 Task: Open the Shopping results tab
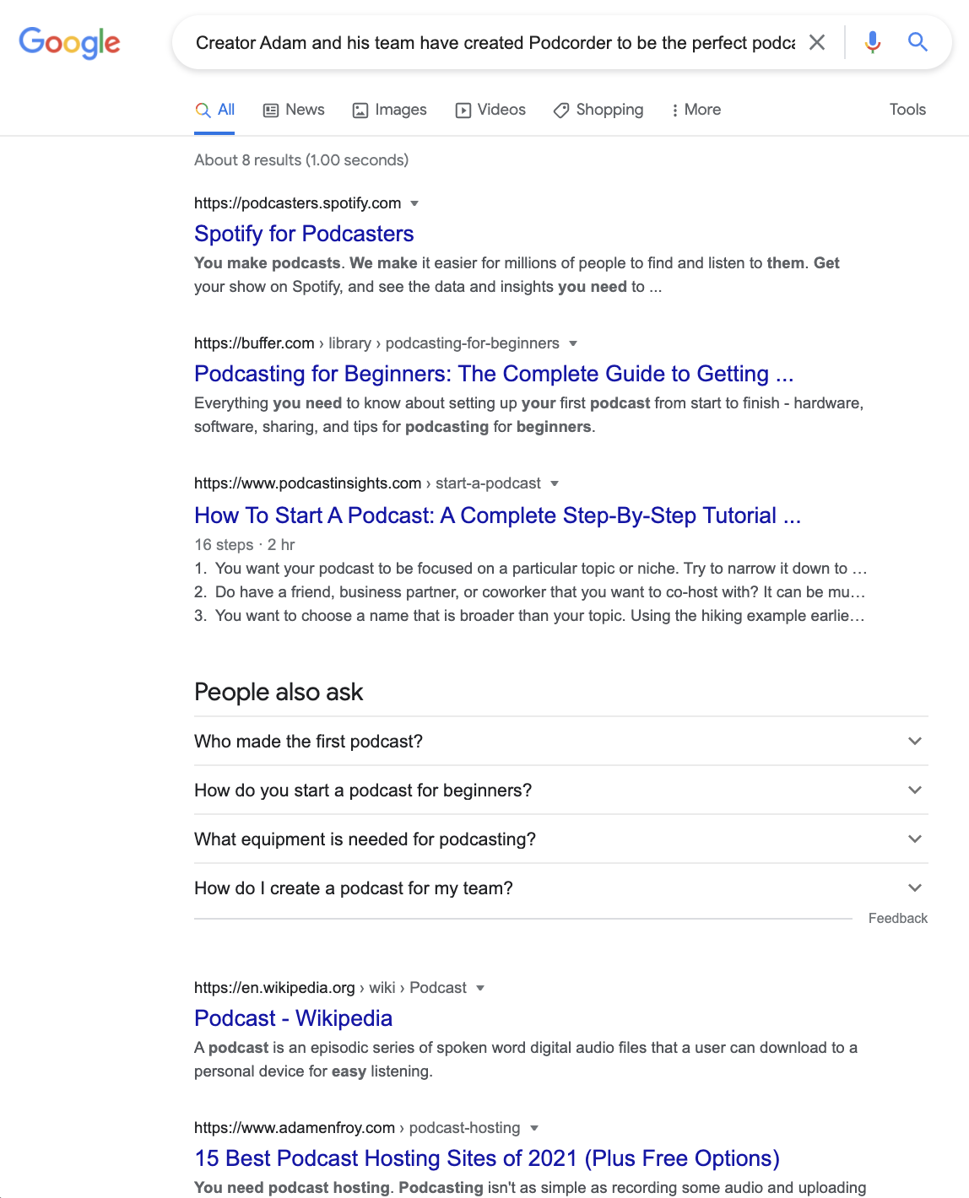pyautogui.click(x=598, y=110)
